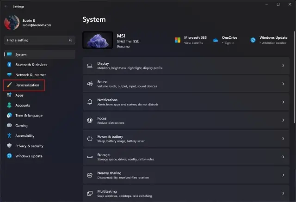The image size is (296, 202).
Task: Expand the Sound settings chevron
Action: (x=283, y=84)
